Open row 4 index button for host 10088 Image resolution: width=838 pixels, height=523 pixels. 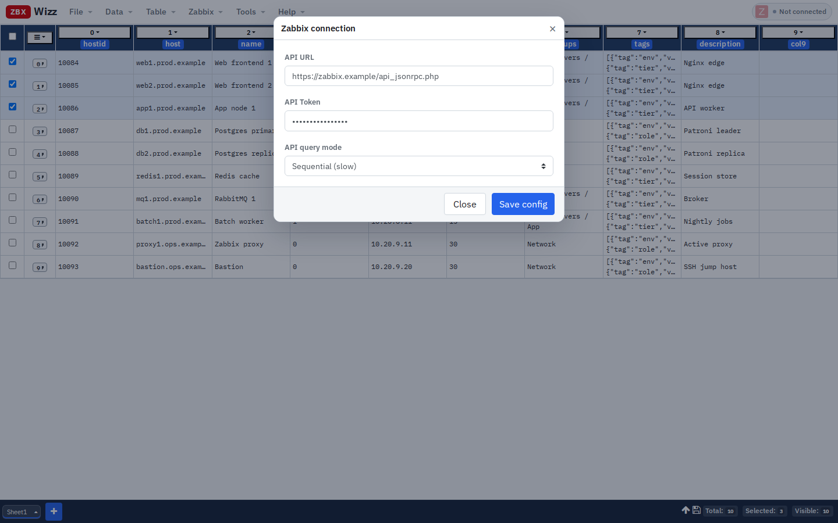click(x=40, y=154)
